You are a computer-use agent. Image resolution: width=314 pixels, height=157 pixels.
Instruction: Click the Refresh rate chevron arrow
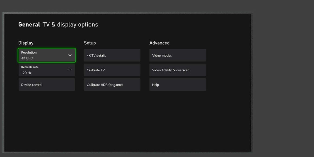pos(70,70)
